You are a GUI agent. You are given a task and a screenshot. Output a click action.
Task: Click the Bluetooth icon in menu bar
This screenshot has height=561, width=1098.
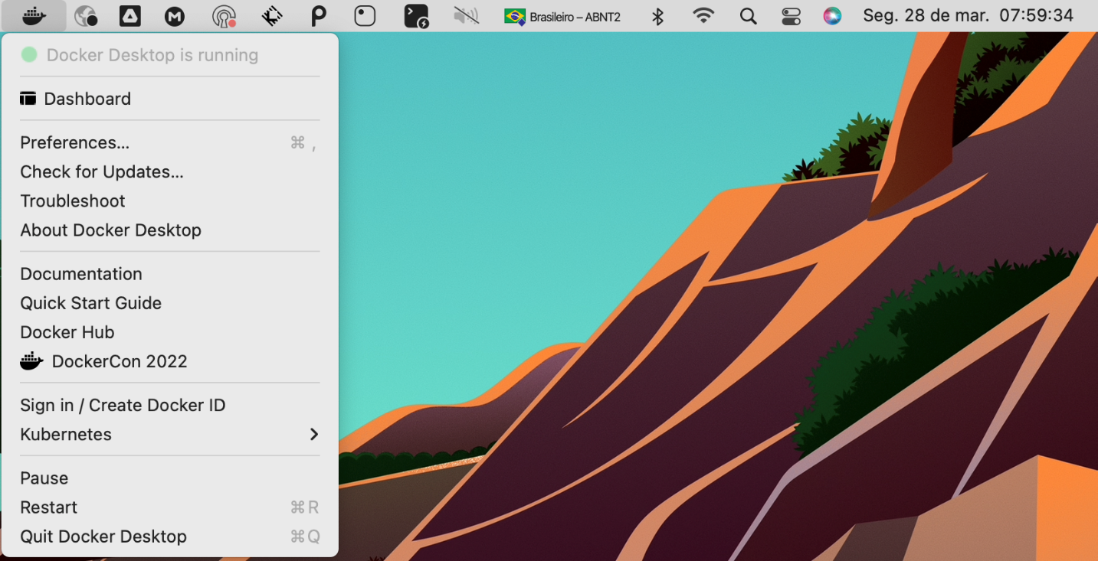657,16
